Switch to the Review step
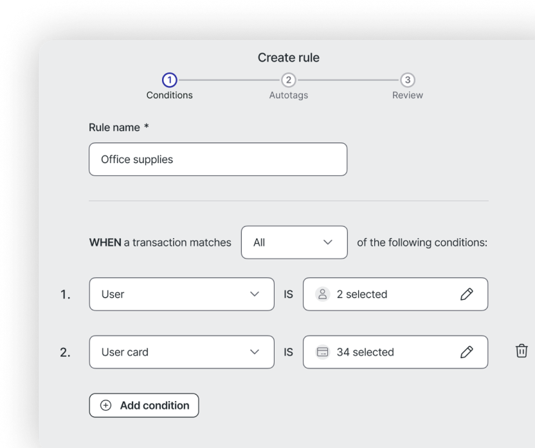This screenshot has height=448, width=535. click(407, 94)
